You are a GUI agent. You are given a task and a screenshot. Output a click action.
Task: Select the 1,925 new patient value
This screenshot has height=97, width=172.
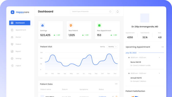pos(72,35)
